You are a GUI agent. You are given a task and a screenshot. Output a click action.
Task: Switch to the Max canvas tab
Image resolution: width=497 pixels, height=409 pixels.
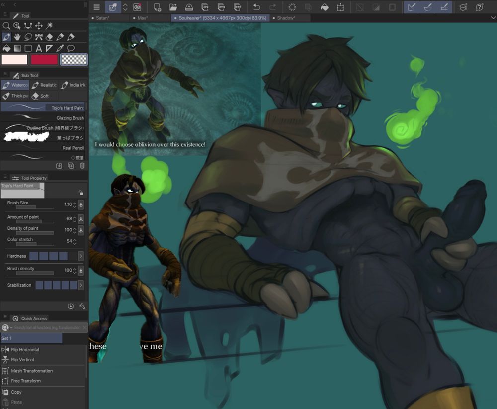pos(150,18)
